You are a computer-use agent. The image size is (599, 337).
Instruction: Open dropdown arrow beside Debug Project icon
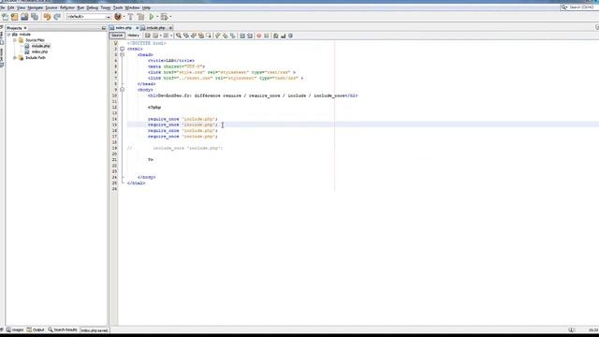click(x=170, y=17)
